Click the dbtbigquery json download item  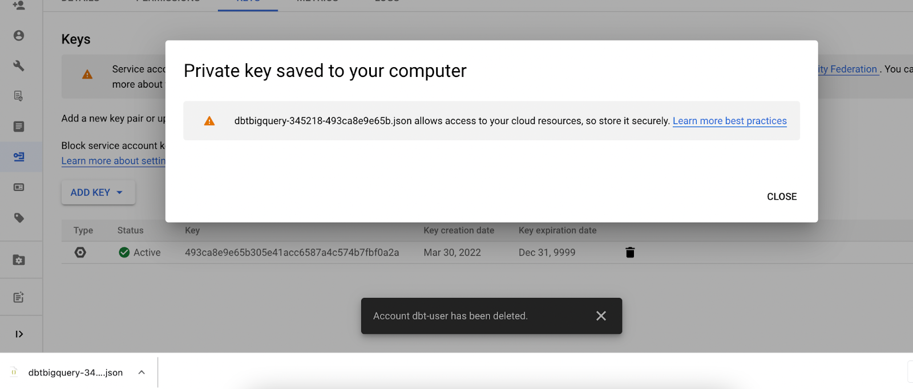click(75, 372)
